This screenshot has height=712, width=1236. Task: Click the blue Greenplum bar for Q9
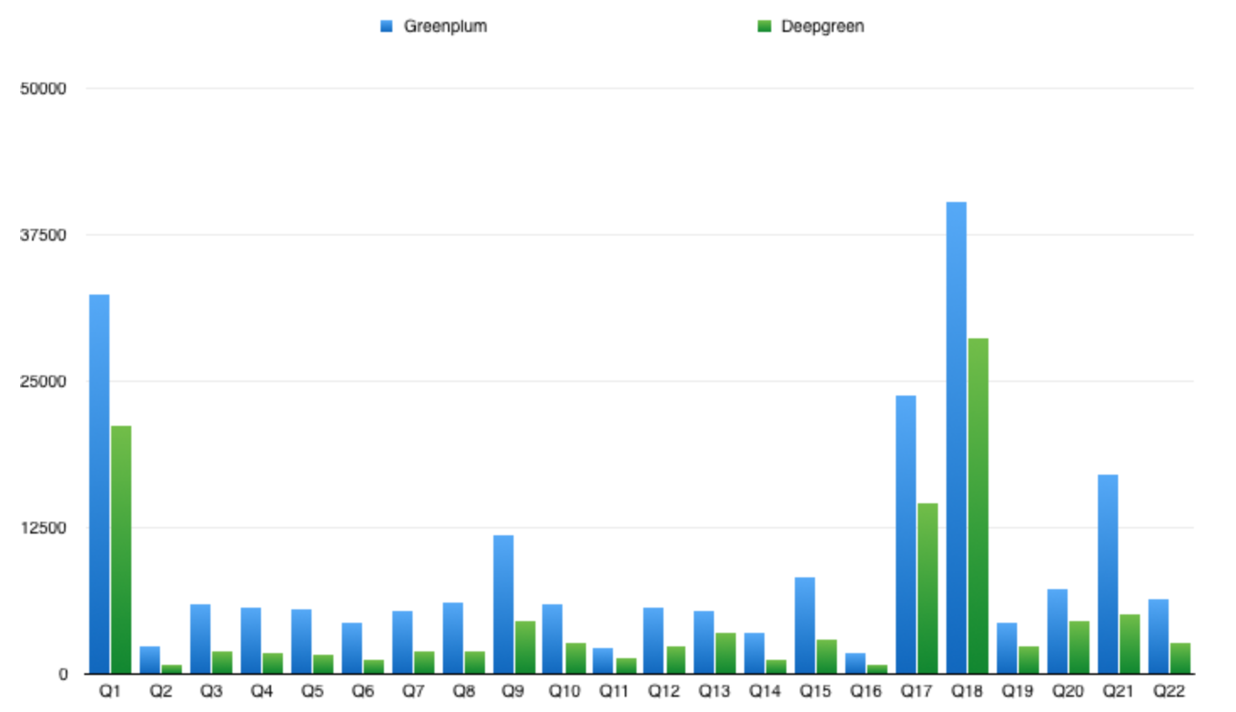point(503,604)
